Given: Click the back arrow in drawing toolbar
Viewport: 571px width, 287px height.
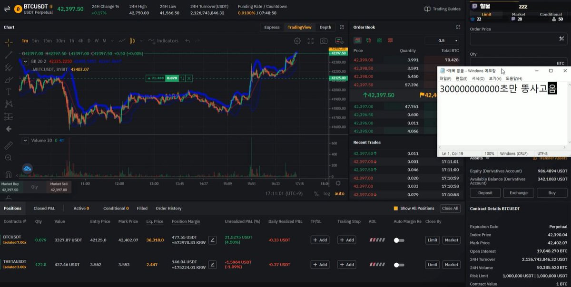Looking at the screenshot, I should click(9, 129).
